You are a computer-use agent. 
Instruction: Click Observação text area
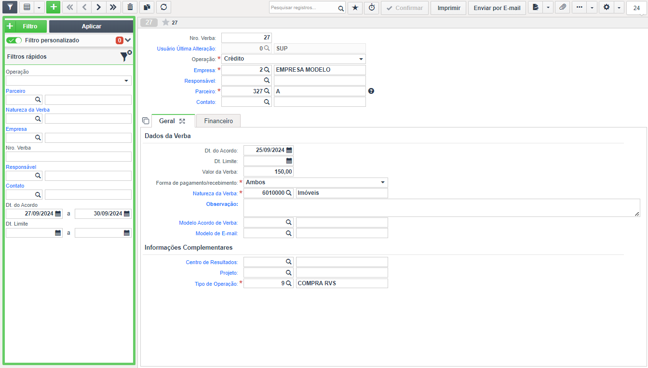point(442,208)
